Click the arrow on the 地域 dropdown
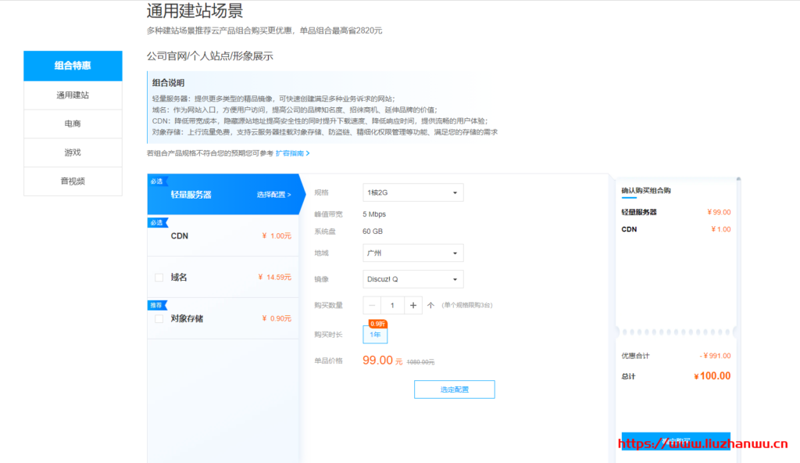 (456, 253)
